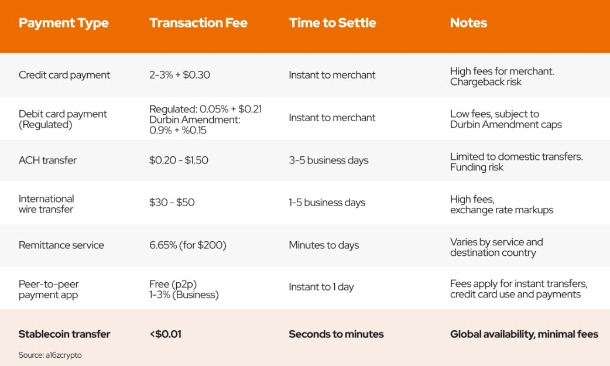Select the Time to Settle header
Image resolution: width=610 pixels, height=366 pixels.
pos(332,23)
